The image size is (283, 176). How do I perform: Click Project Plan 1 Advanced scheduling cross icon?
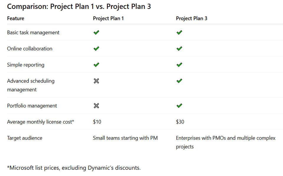[96, 81]
